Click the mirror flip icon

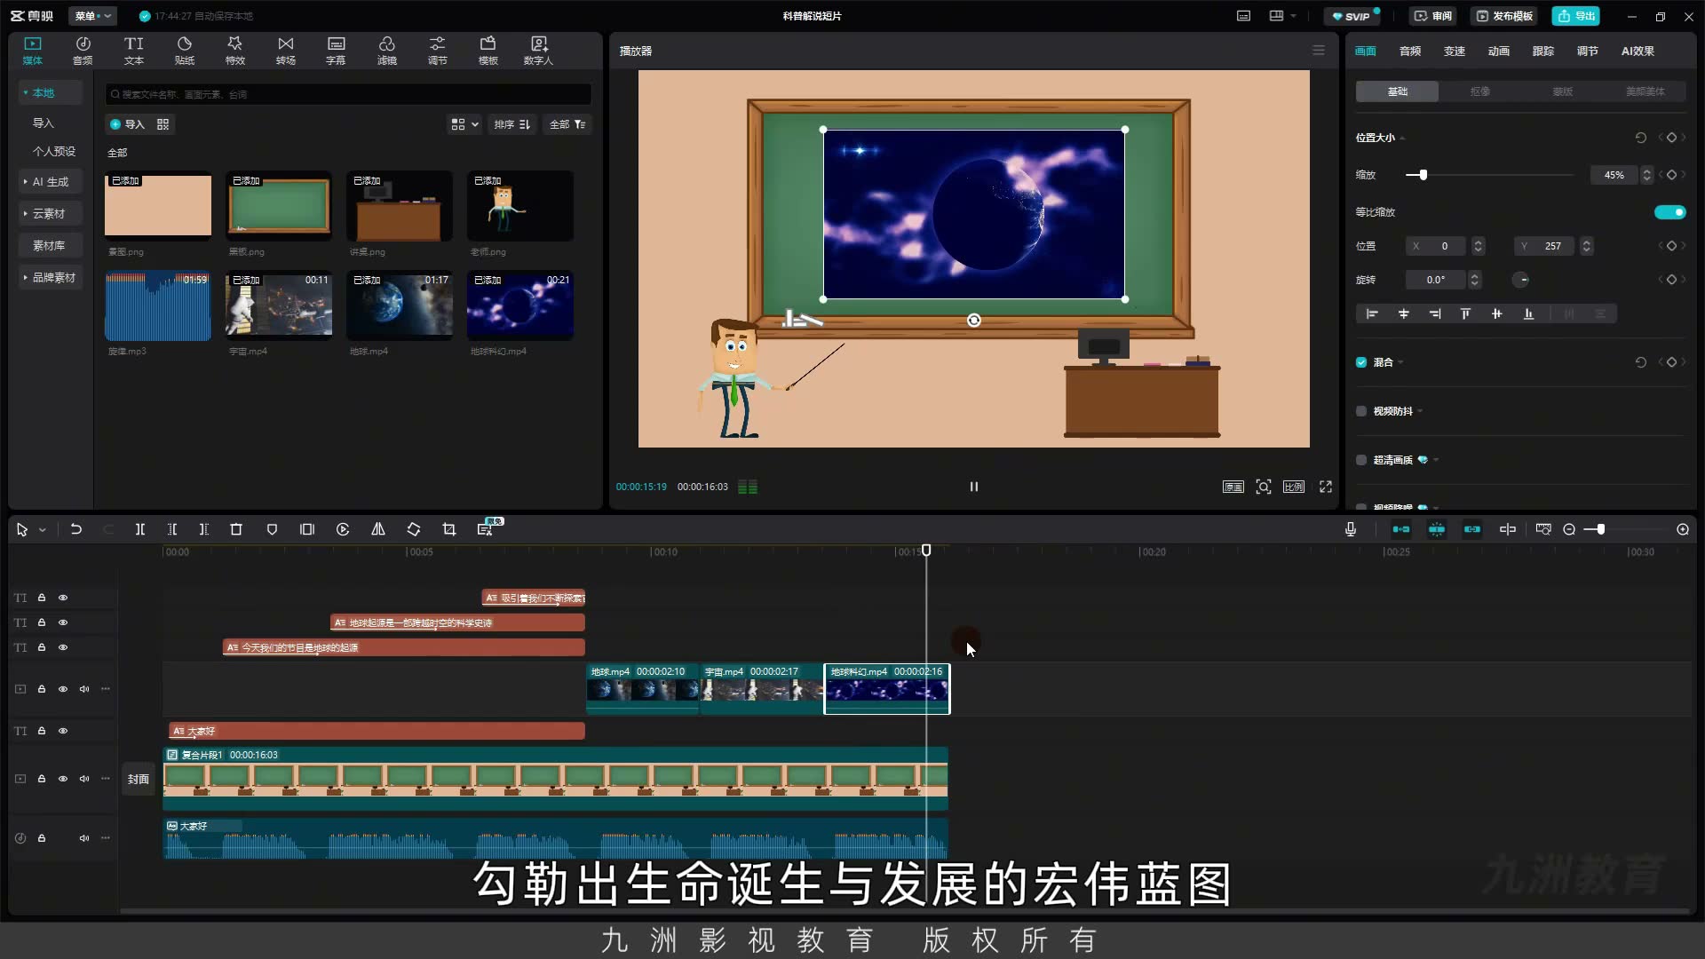coord(378,529)
